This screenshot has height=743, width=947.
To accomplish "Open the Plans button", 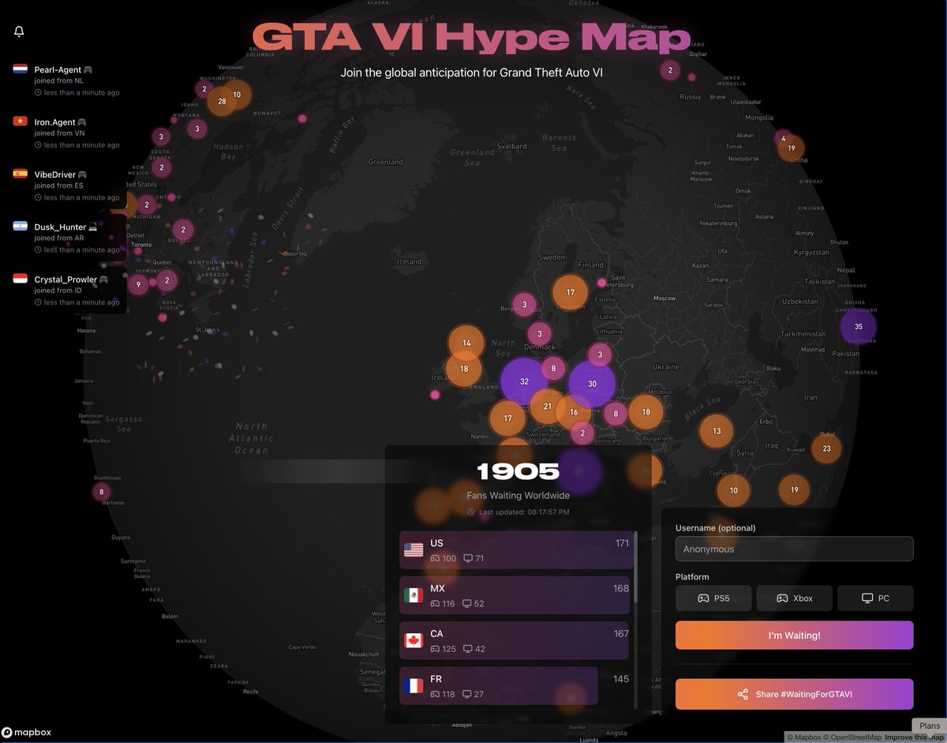I will [929, 726].
